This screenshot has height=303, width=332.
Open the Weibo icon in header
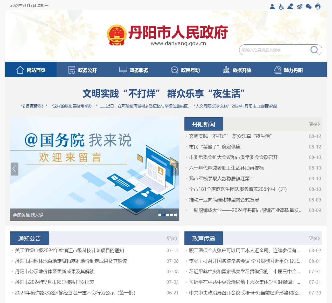(x=300, y=6)
